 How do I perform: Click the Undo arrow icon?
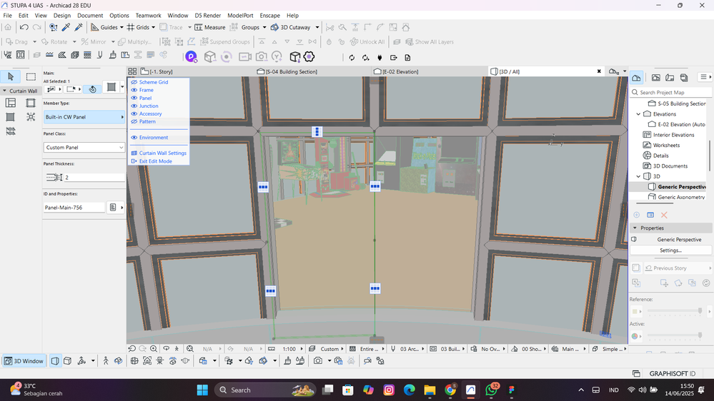tap(24, 27)
